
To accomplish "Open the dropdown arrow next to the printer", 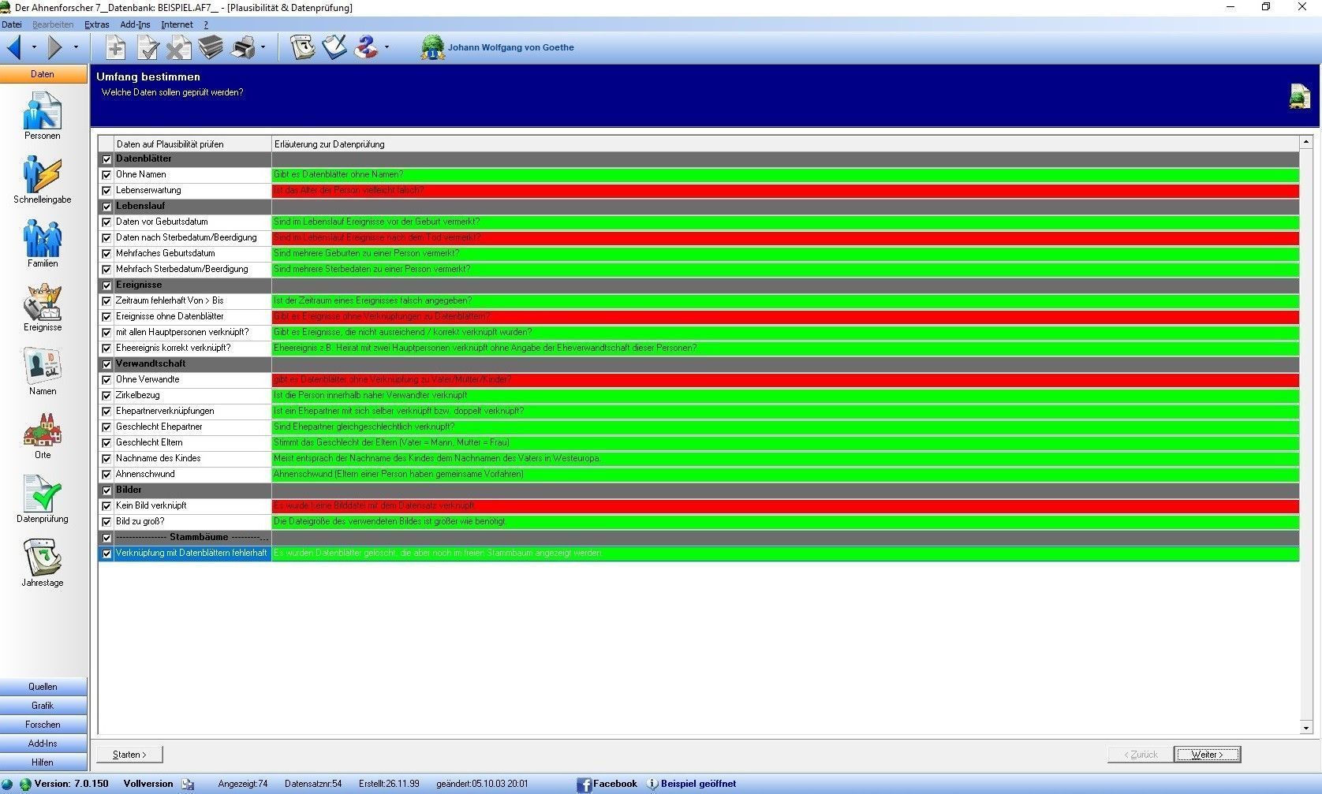I will click(x=263, y=48).
